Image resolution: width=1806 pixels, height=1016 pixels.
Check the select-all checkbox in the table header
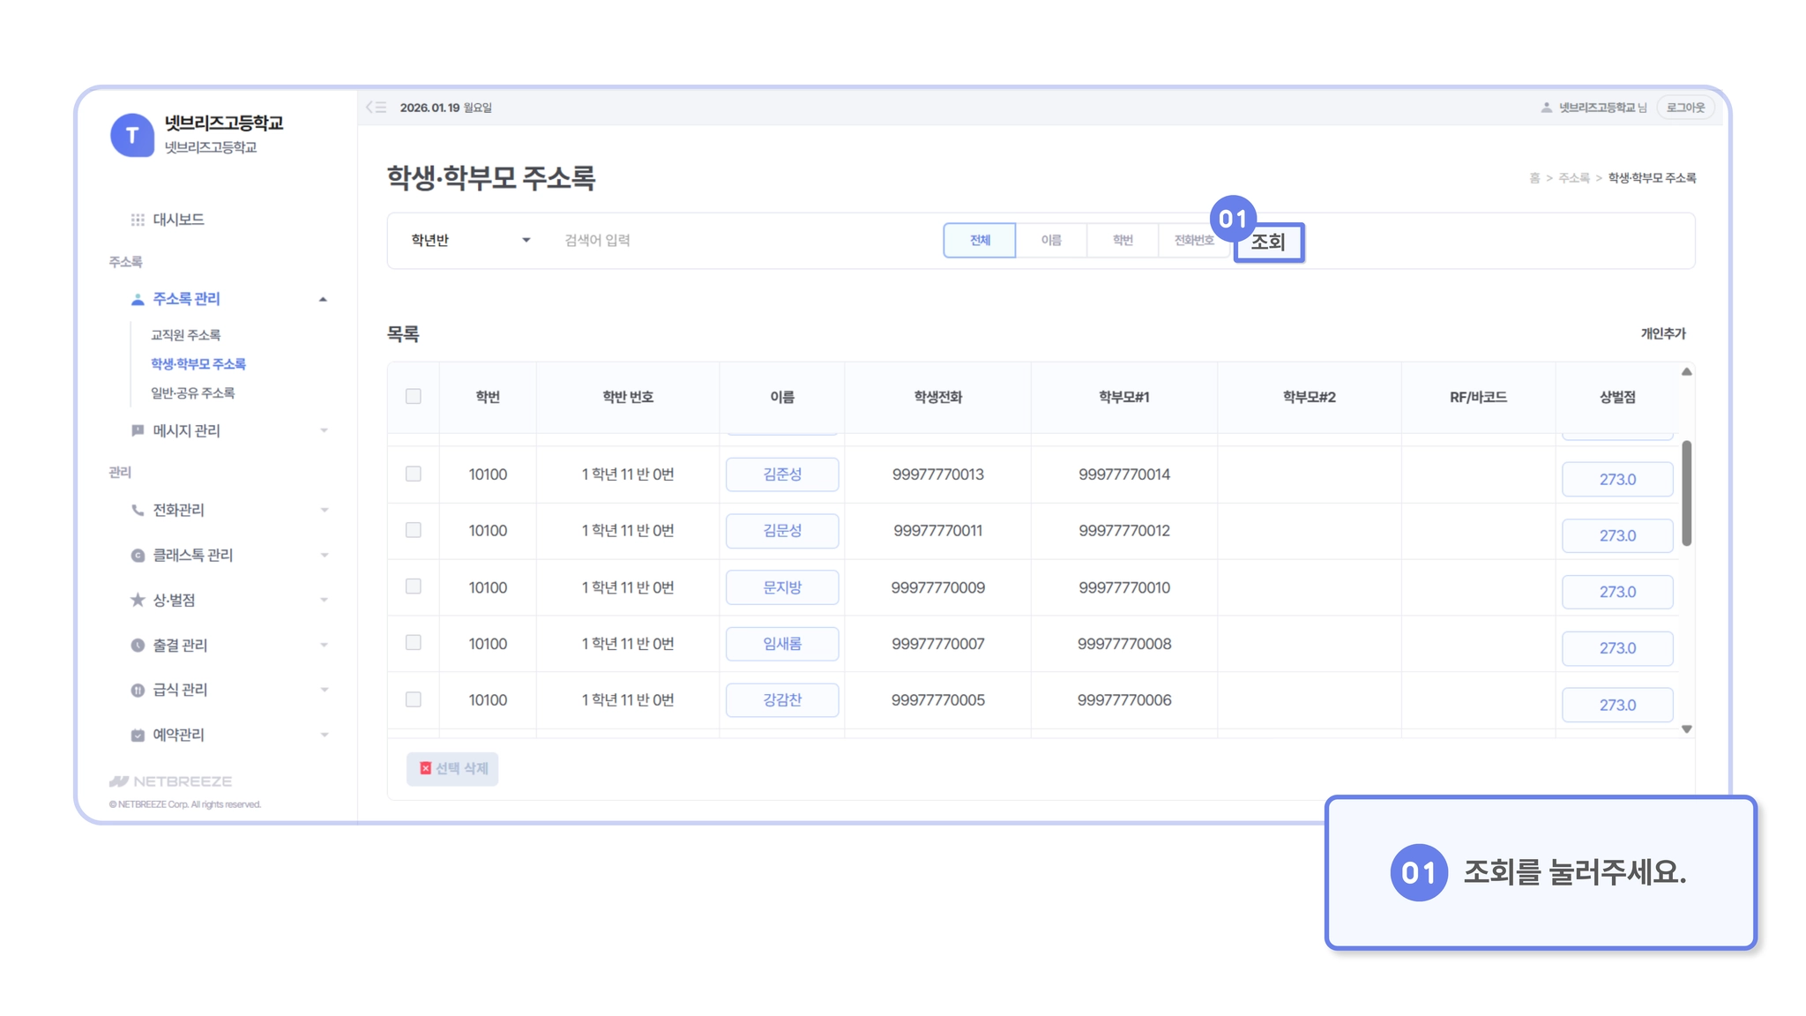pyautogui.click(x=413, y=396)
